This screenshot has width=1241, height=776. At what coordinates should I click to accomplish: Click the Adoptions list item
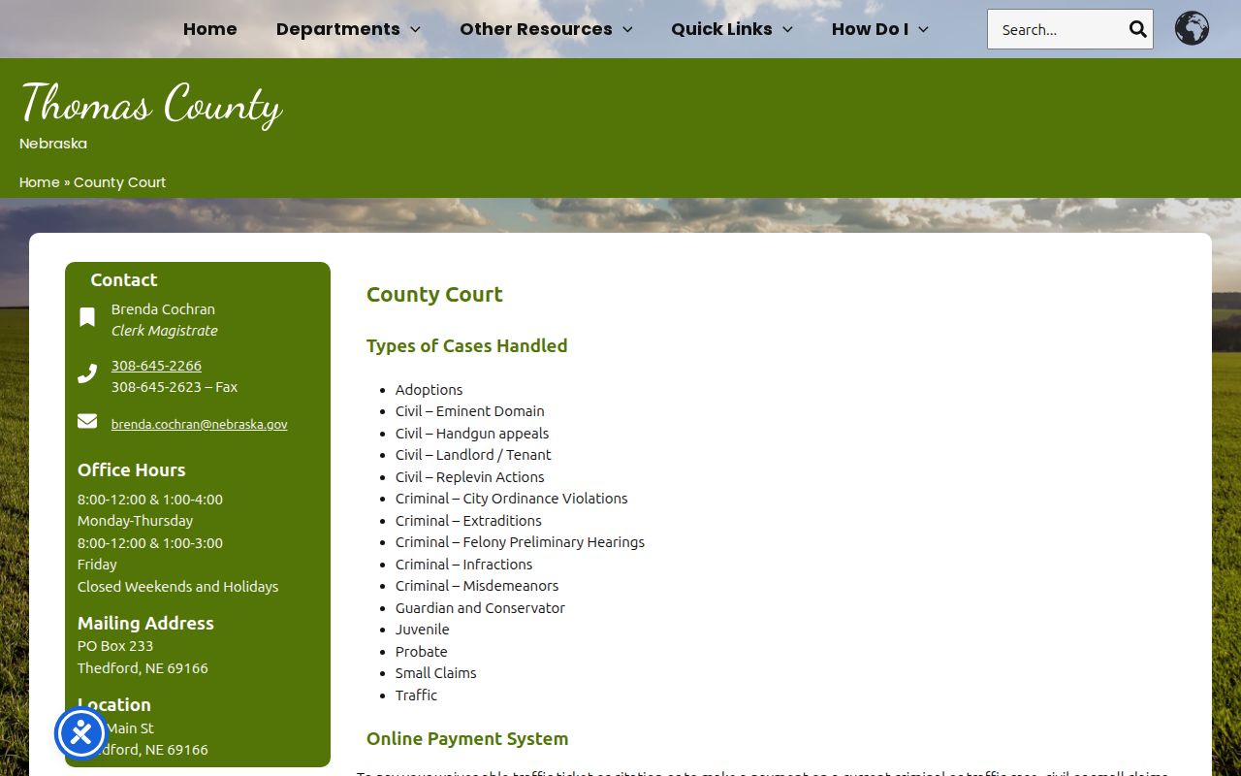point(429,390)
